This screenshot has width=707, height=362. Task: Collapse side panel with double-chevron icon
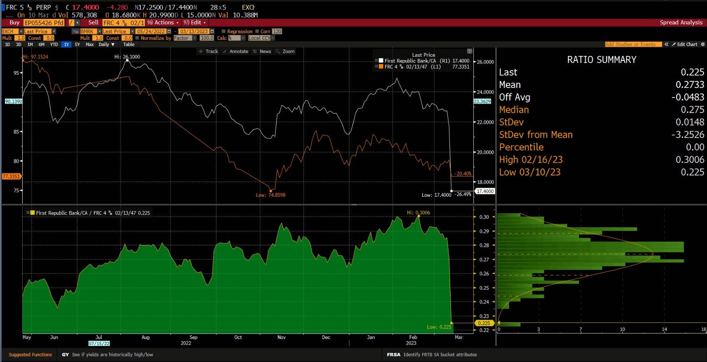tap(666, 44)
